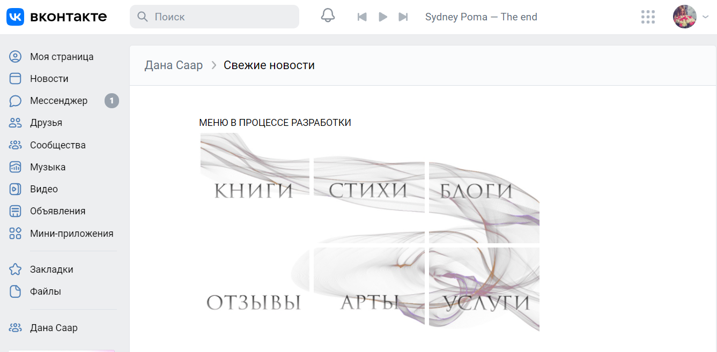Open the Видео section
The width and height of the screenshot is (717, 352).
click(44, 189)
